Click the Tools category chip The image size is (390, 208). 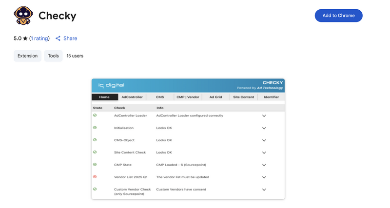[53, 56]
